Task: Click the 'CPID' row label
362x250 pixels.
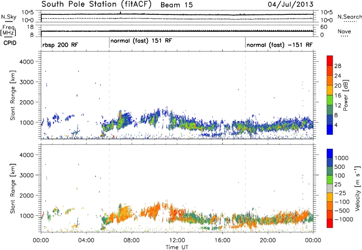Action: [x=10, y=43]
